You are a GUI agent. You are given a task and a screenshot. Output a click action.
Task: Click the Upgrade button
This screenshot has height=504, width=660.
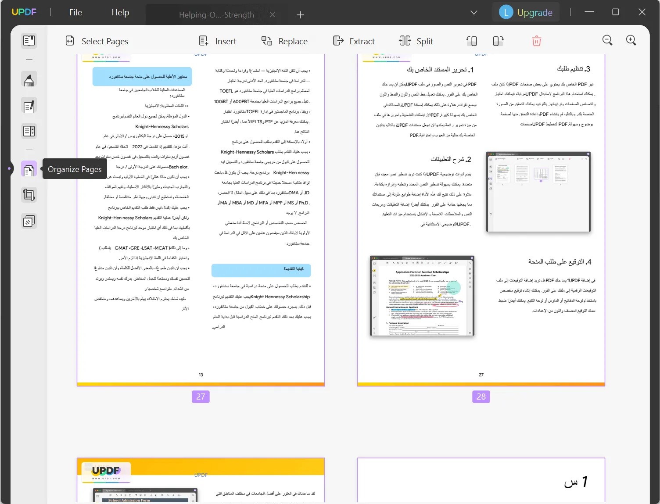tap(526, 12)
